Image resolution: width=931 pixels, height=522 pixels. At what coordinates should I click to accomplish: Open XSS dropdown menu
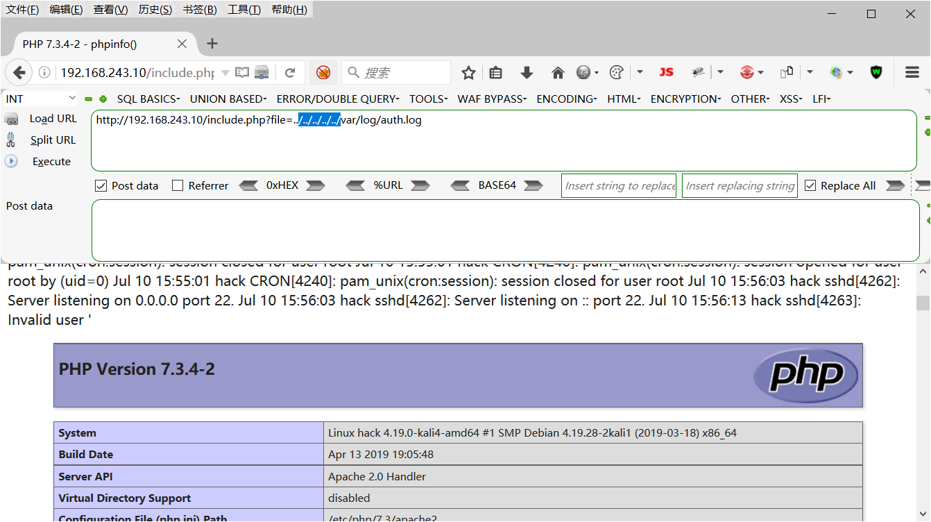pyautogui.click(x=791, y=99)
